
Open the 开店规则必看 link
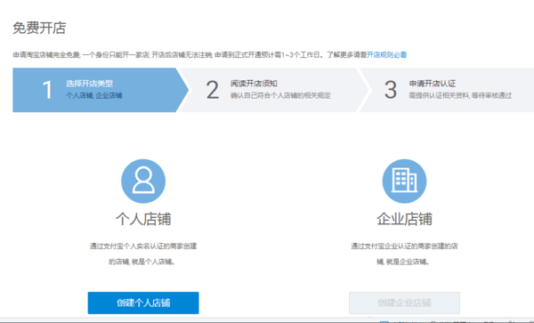pyautogui.click(x=386, y=55)
